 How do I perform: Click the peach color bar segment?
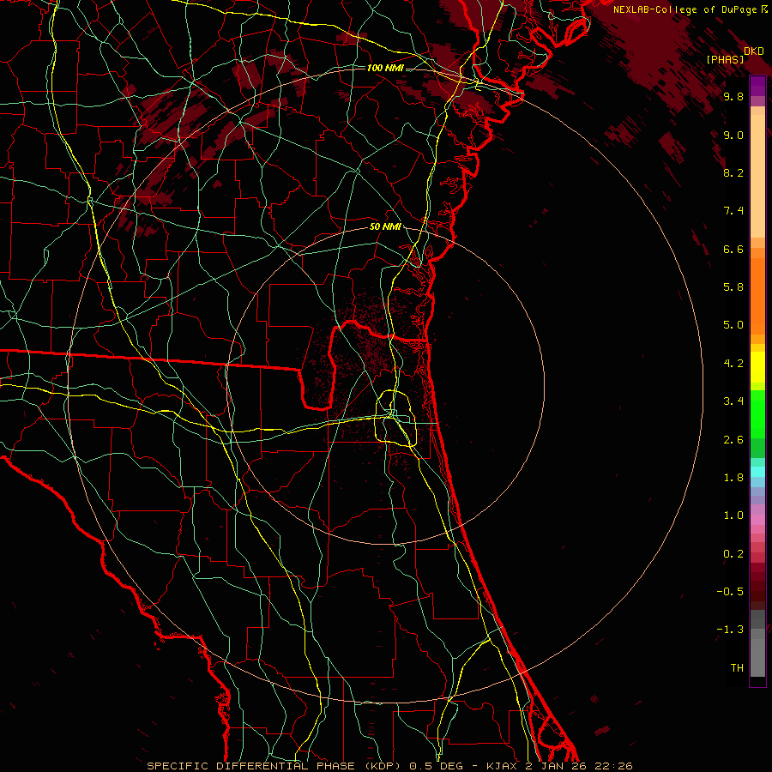point(757,176)
